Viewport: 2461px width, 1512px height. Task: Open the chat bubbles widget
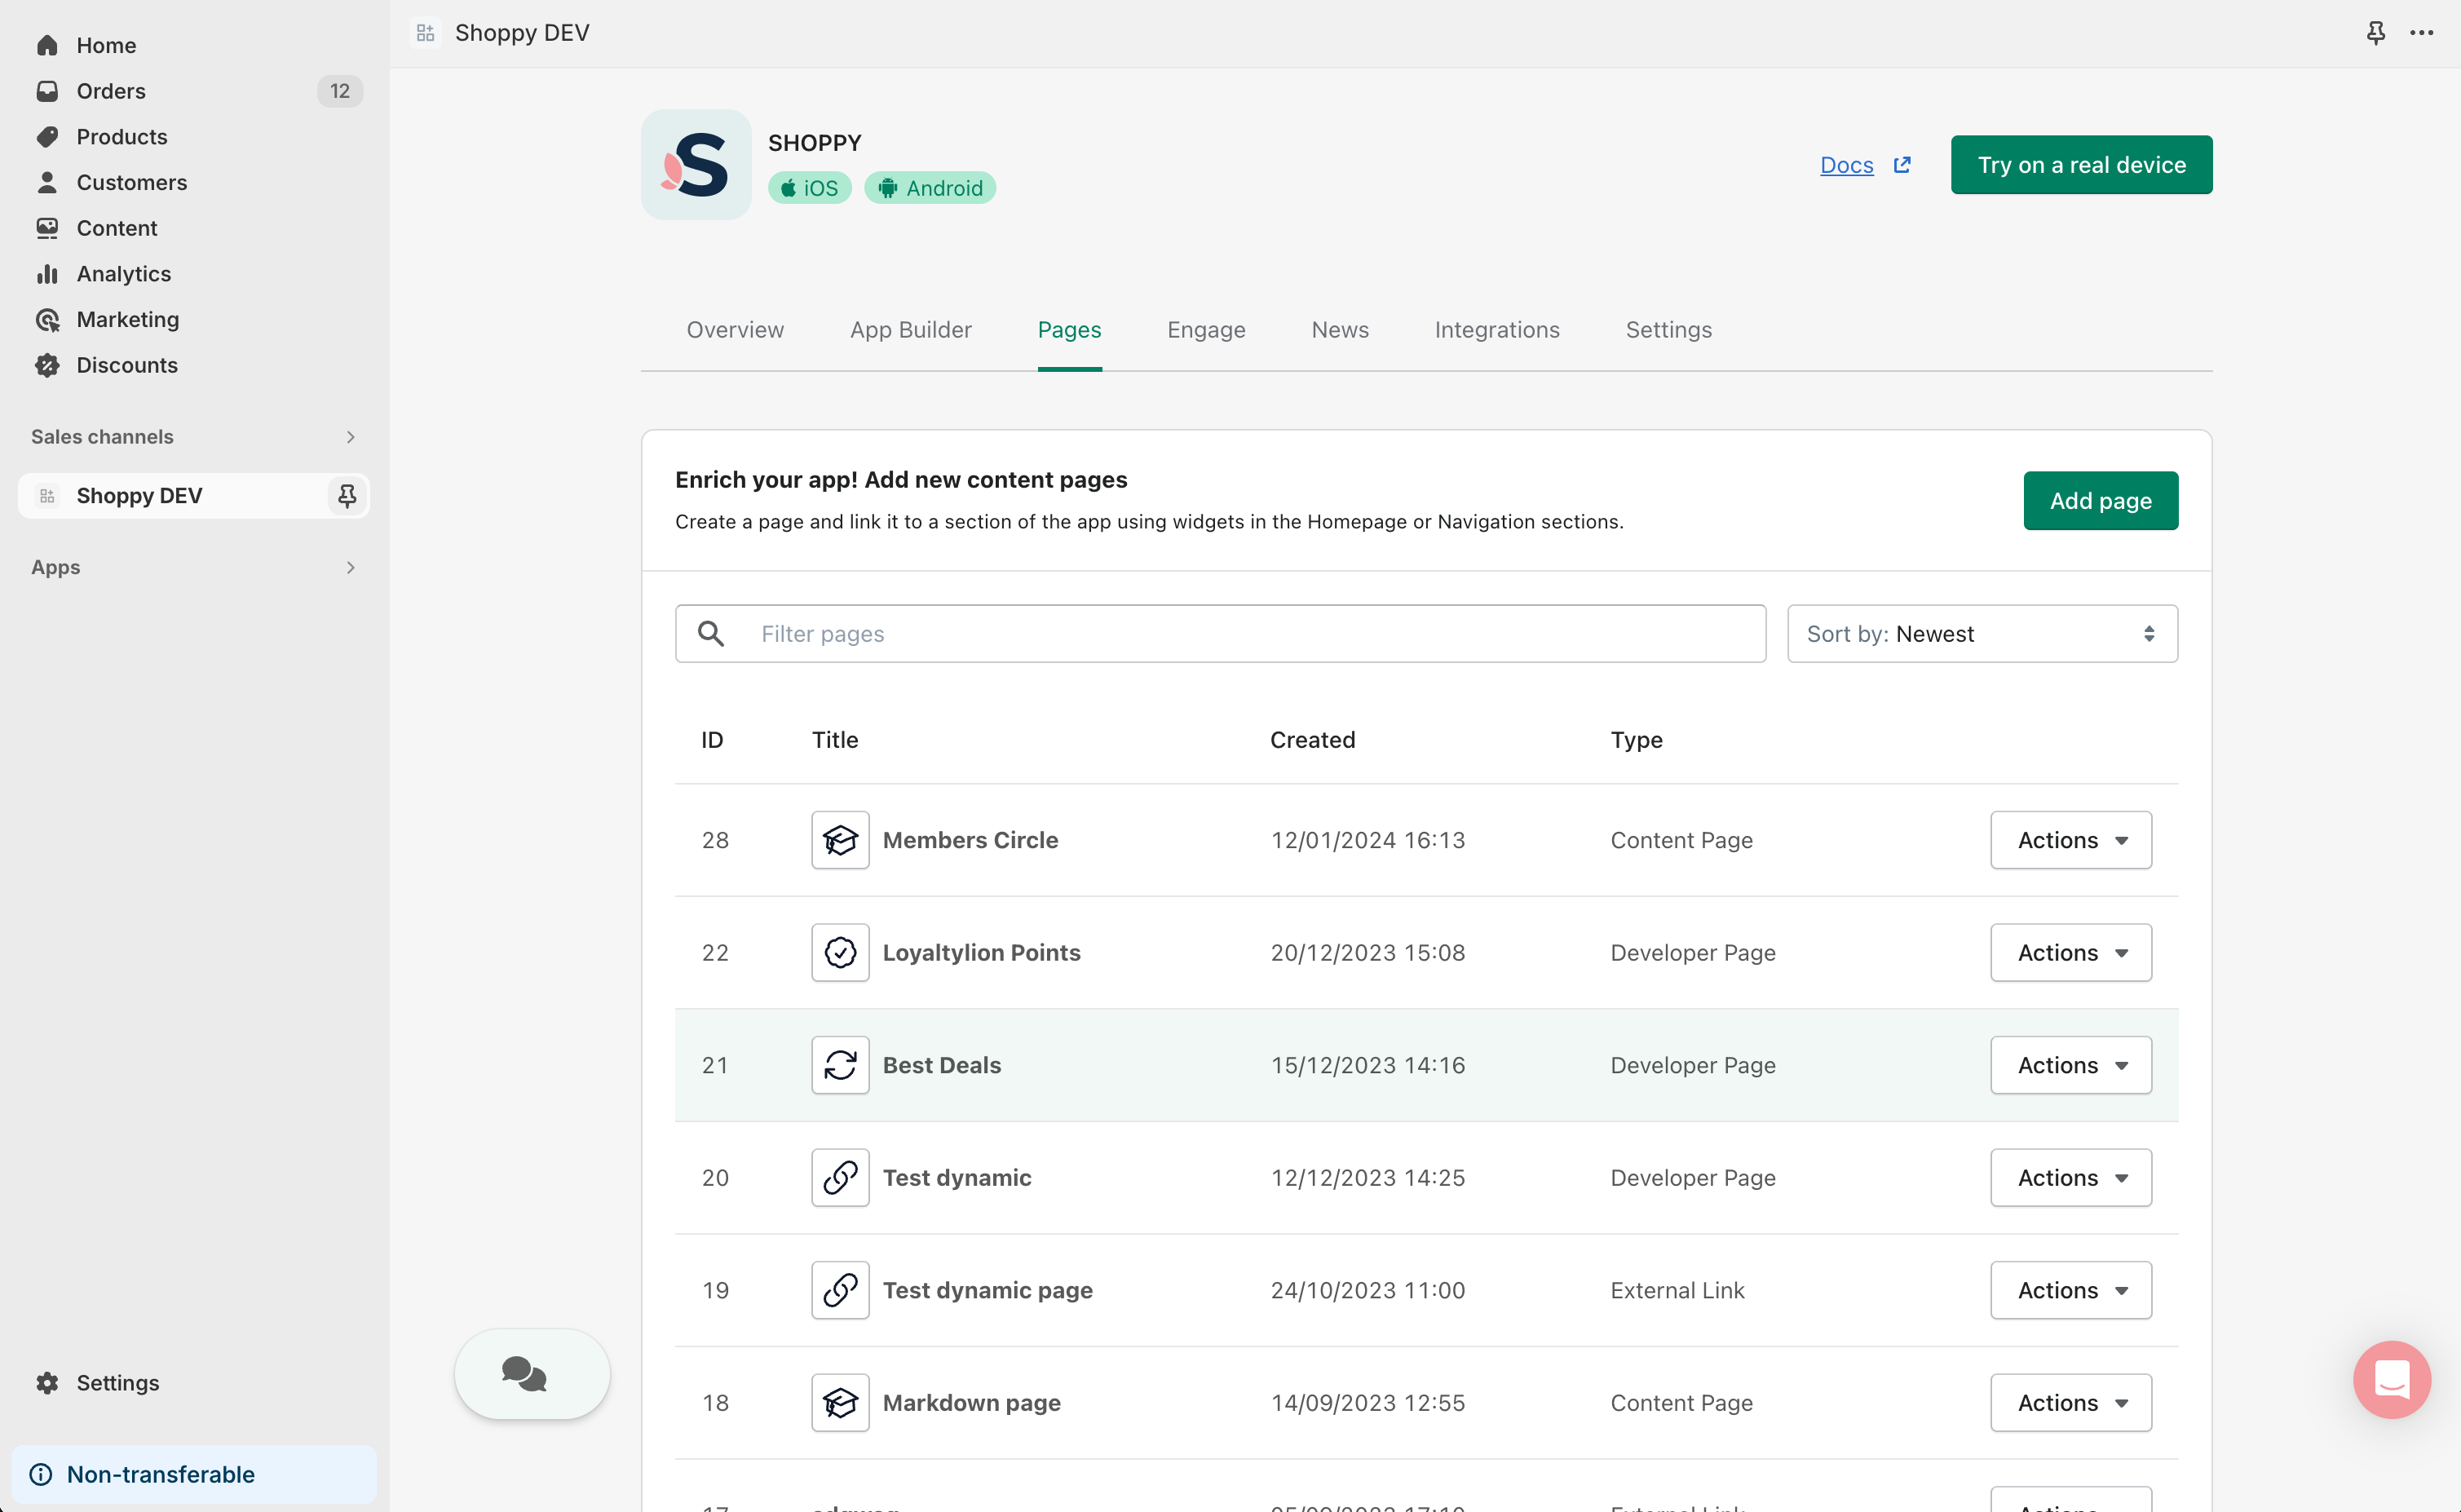(x=531, y=1373)
